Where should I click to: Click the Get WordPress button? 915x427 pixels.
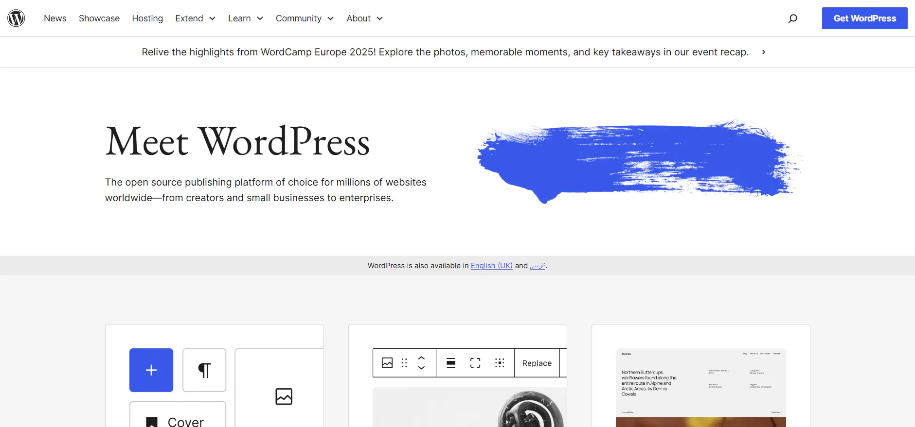click(x=864, y=18)
